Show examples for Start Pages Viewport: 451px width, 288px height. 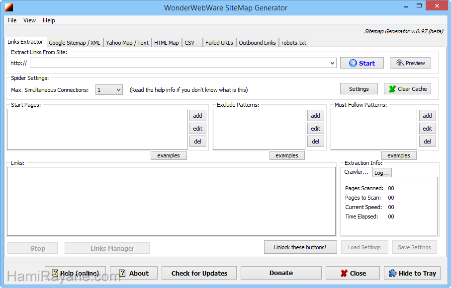[x=169, y=155]
